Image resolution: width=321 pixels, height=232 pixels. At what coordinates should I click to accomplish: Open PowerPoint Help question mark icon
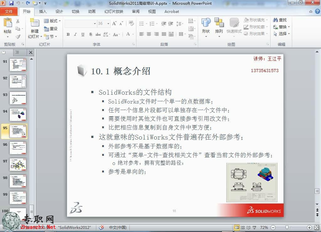pos(317,12)
